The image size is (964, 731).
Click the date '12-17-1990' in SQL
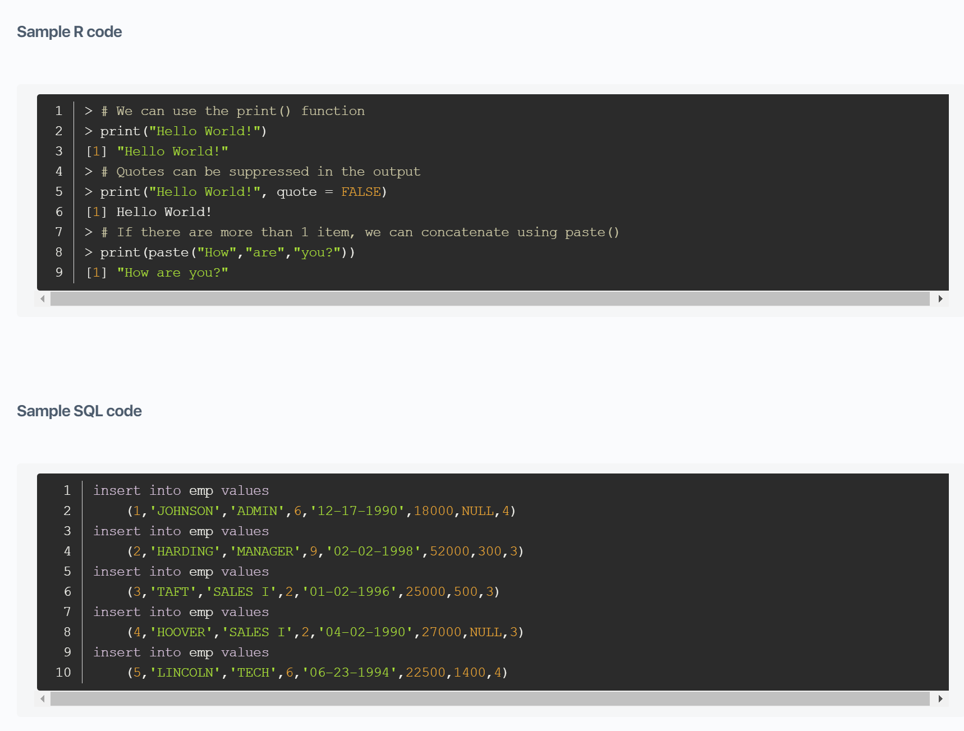tap(357, 511)
